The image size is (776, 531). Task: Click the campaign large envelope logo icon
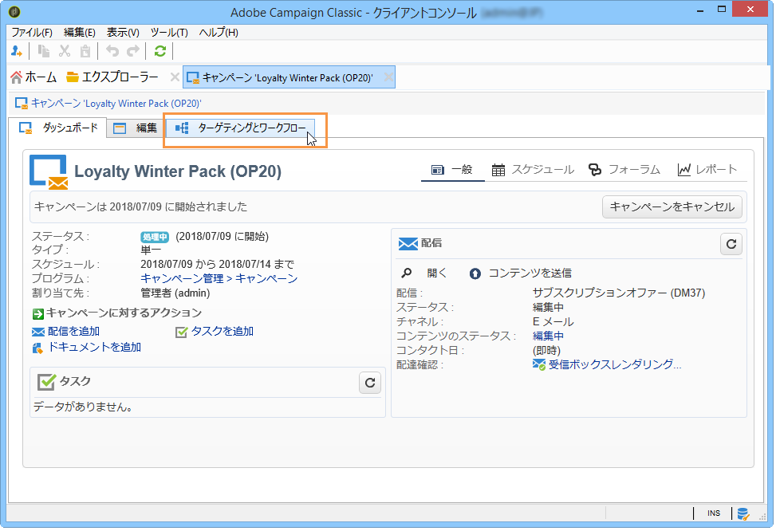tap(49, 172)
